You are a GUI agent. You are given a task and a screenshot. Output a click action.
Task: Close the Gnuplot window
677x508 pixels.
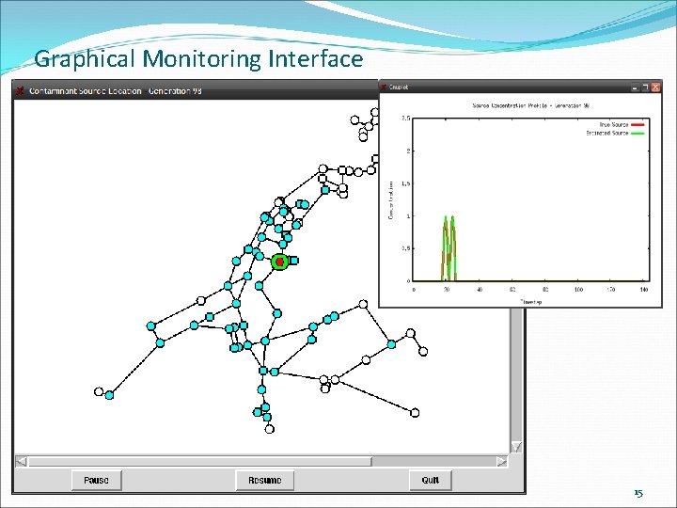(x=656, y=87)
